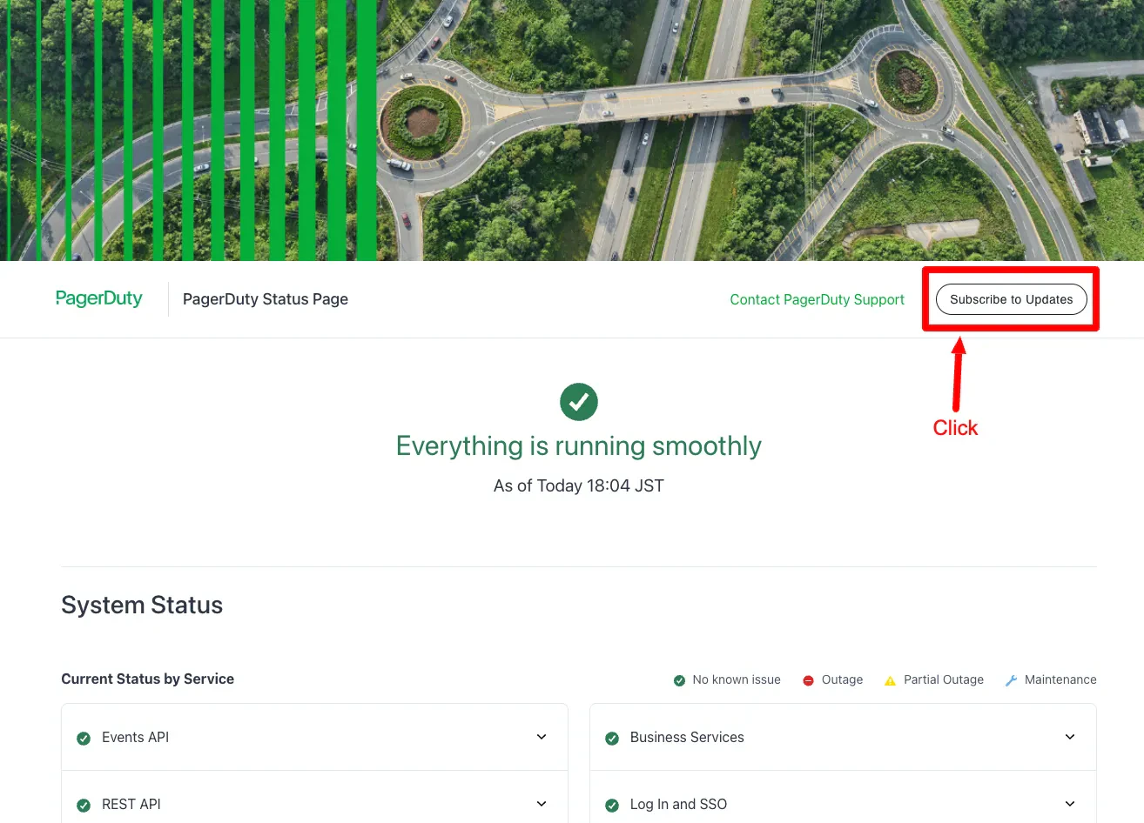Expand the REST API row chevron
1144x823 pixels.
pos(542,804)
